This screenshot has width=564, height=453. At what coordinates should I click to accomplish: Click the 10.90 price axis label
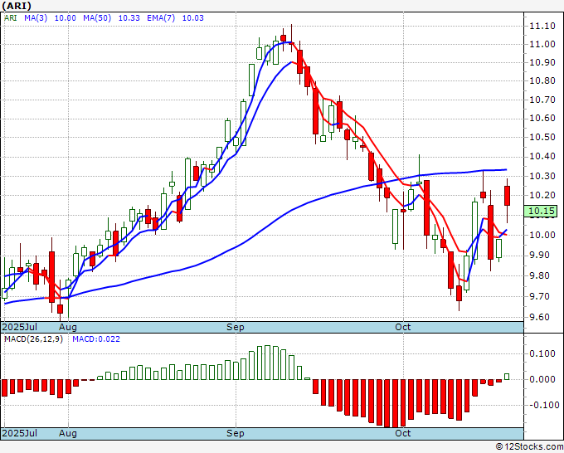[542, 62]
